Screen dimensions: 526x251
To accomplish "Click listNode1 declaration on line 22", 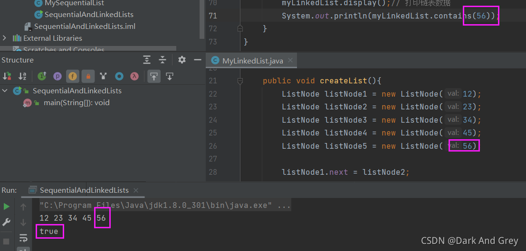I will (x=382, y=94).
